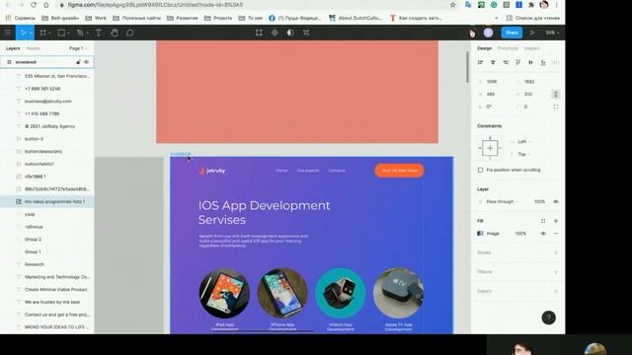Screen dimensions: 632x355
Task: Select the Group 2 layer
Action: pyautogui.click(x=46, y=239)
